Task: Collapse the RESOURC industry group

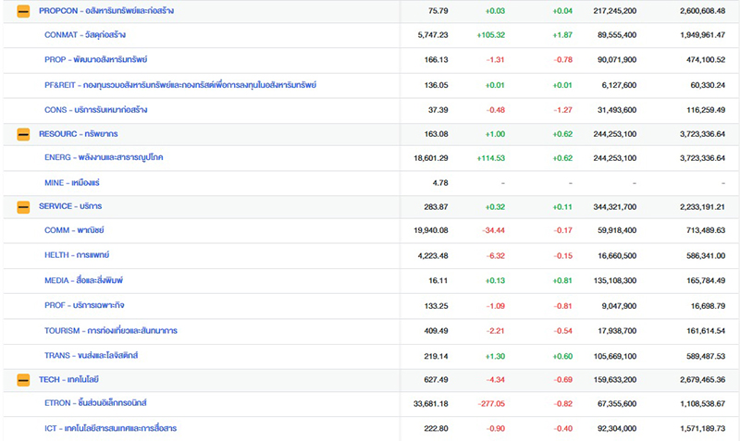Action: pos(23,134)
